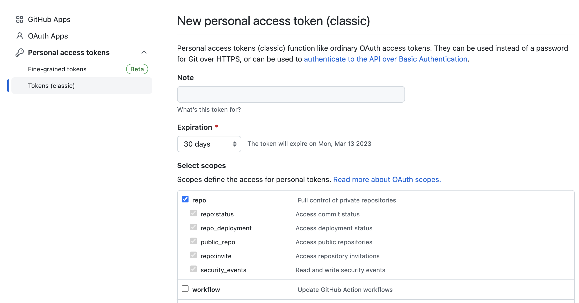The image size is (579, 303).
Task: Click the GitHub Apps grid icon
Action: click(x=20, y=19)
